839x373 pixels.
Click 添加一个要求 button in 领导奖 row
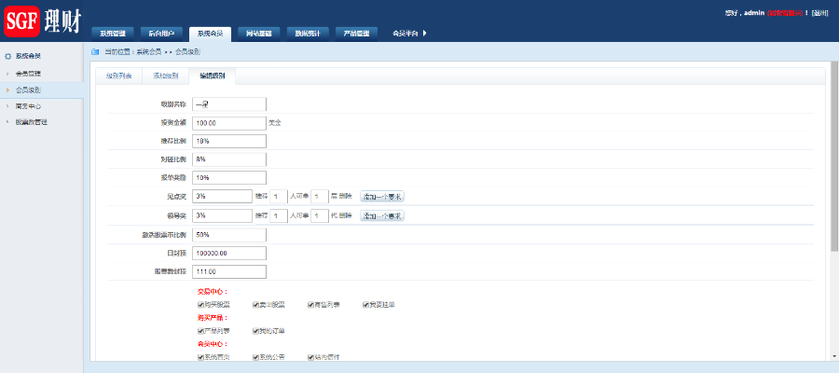pyautogui.click(x=382, y=215)
